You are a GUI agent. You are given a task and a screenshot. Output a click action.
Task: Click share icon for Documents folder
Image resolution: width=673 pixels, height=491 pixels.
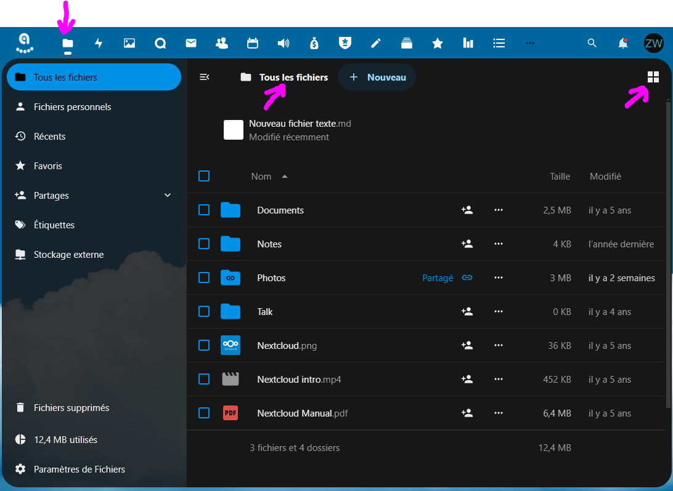(x=467, y=210)
